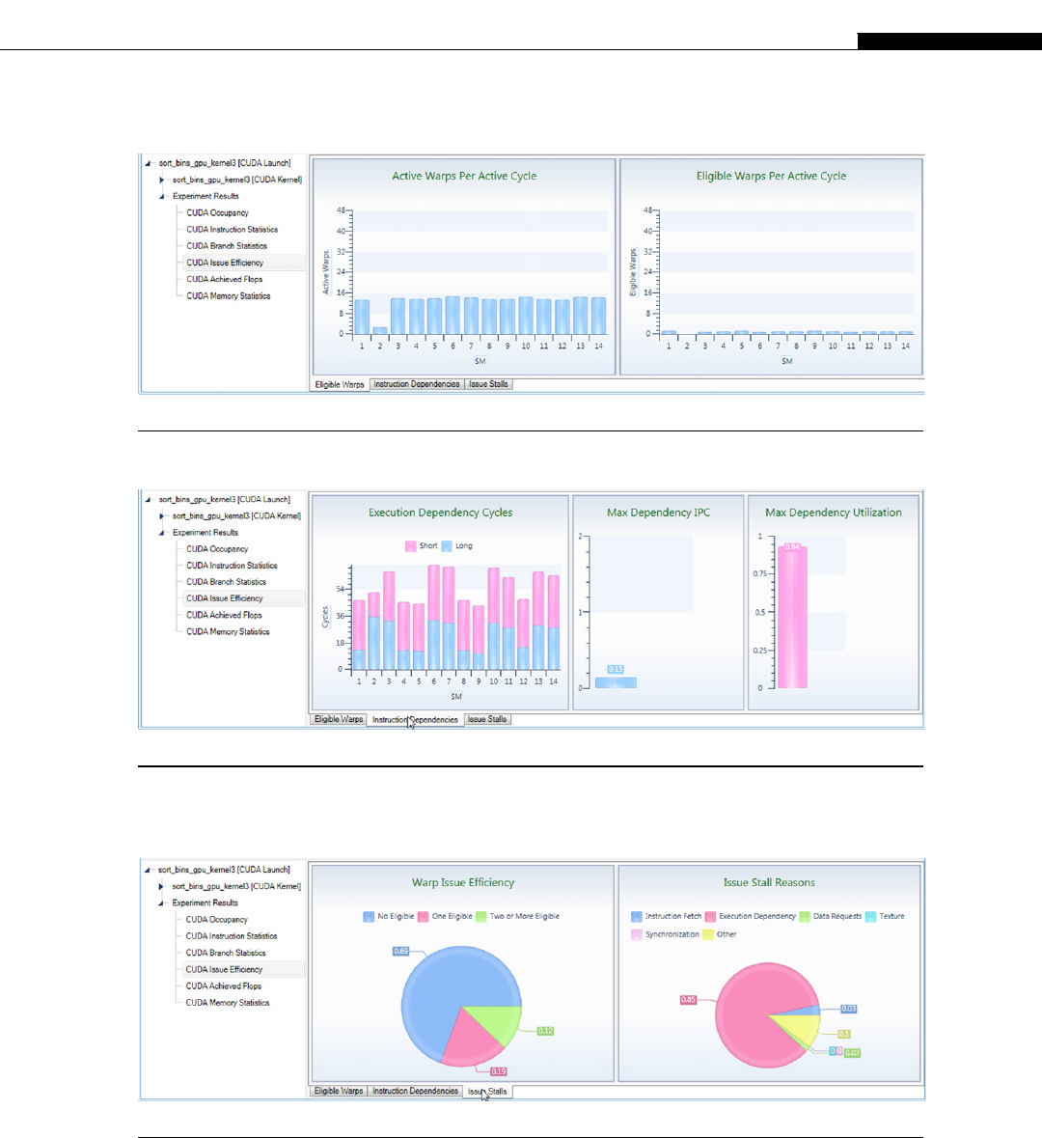The height and width of the screenshot is (1138, 1042).
Task: Click the Execution Dependency legend swatch
Action: click(x=710, y=917)
